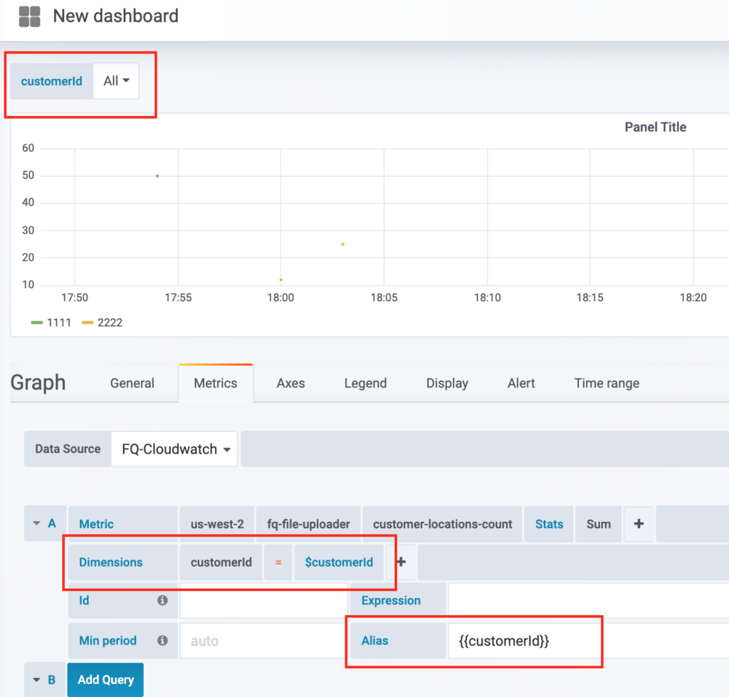Click the yellow data point near 18:03

342,244
